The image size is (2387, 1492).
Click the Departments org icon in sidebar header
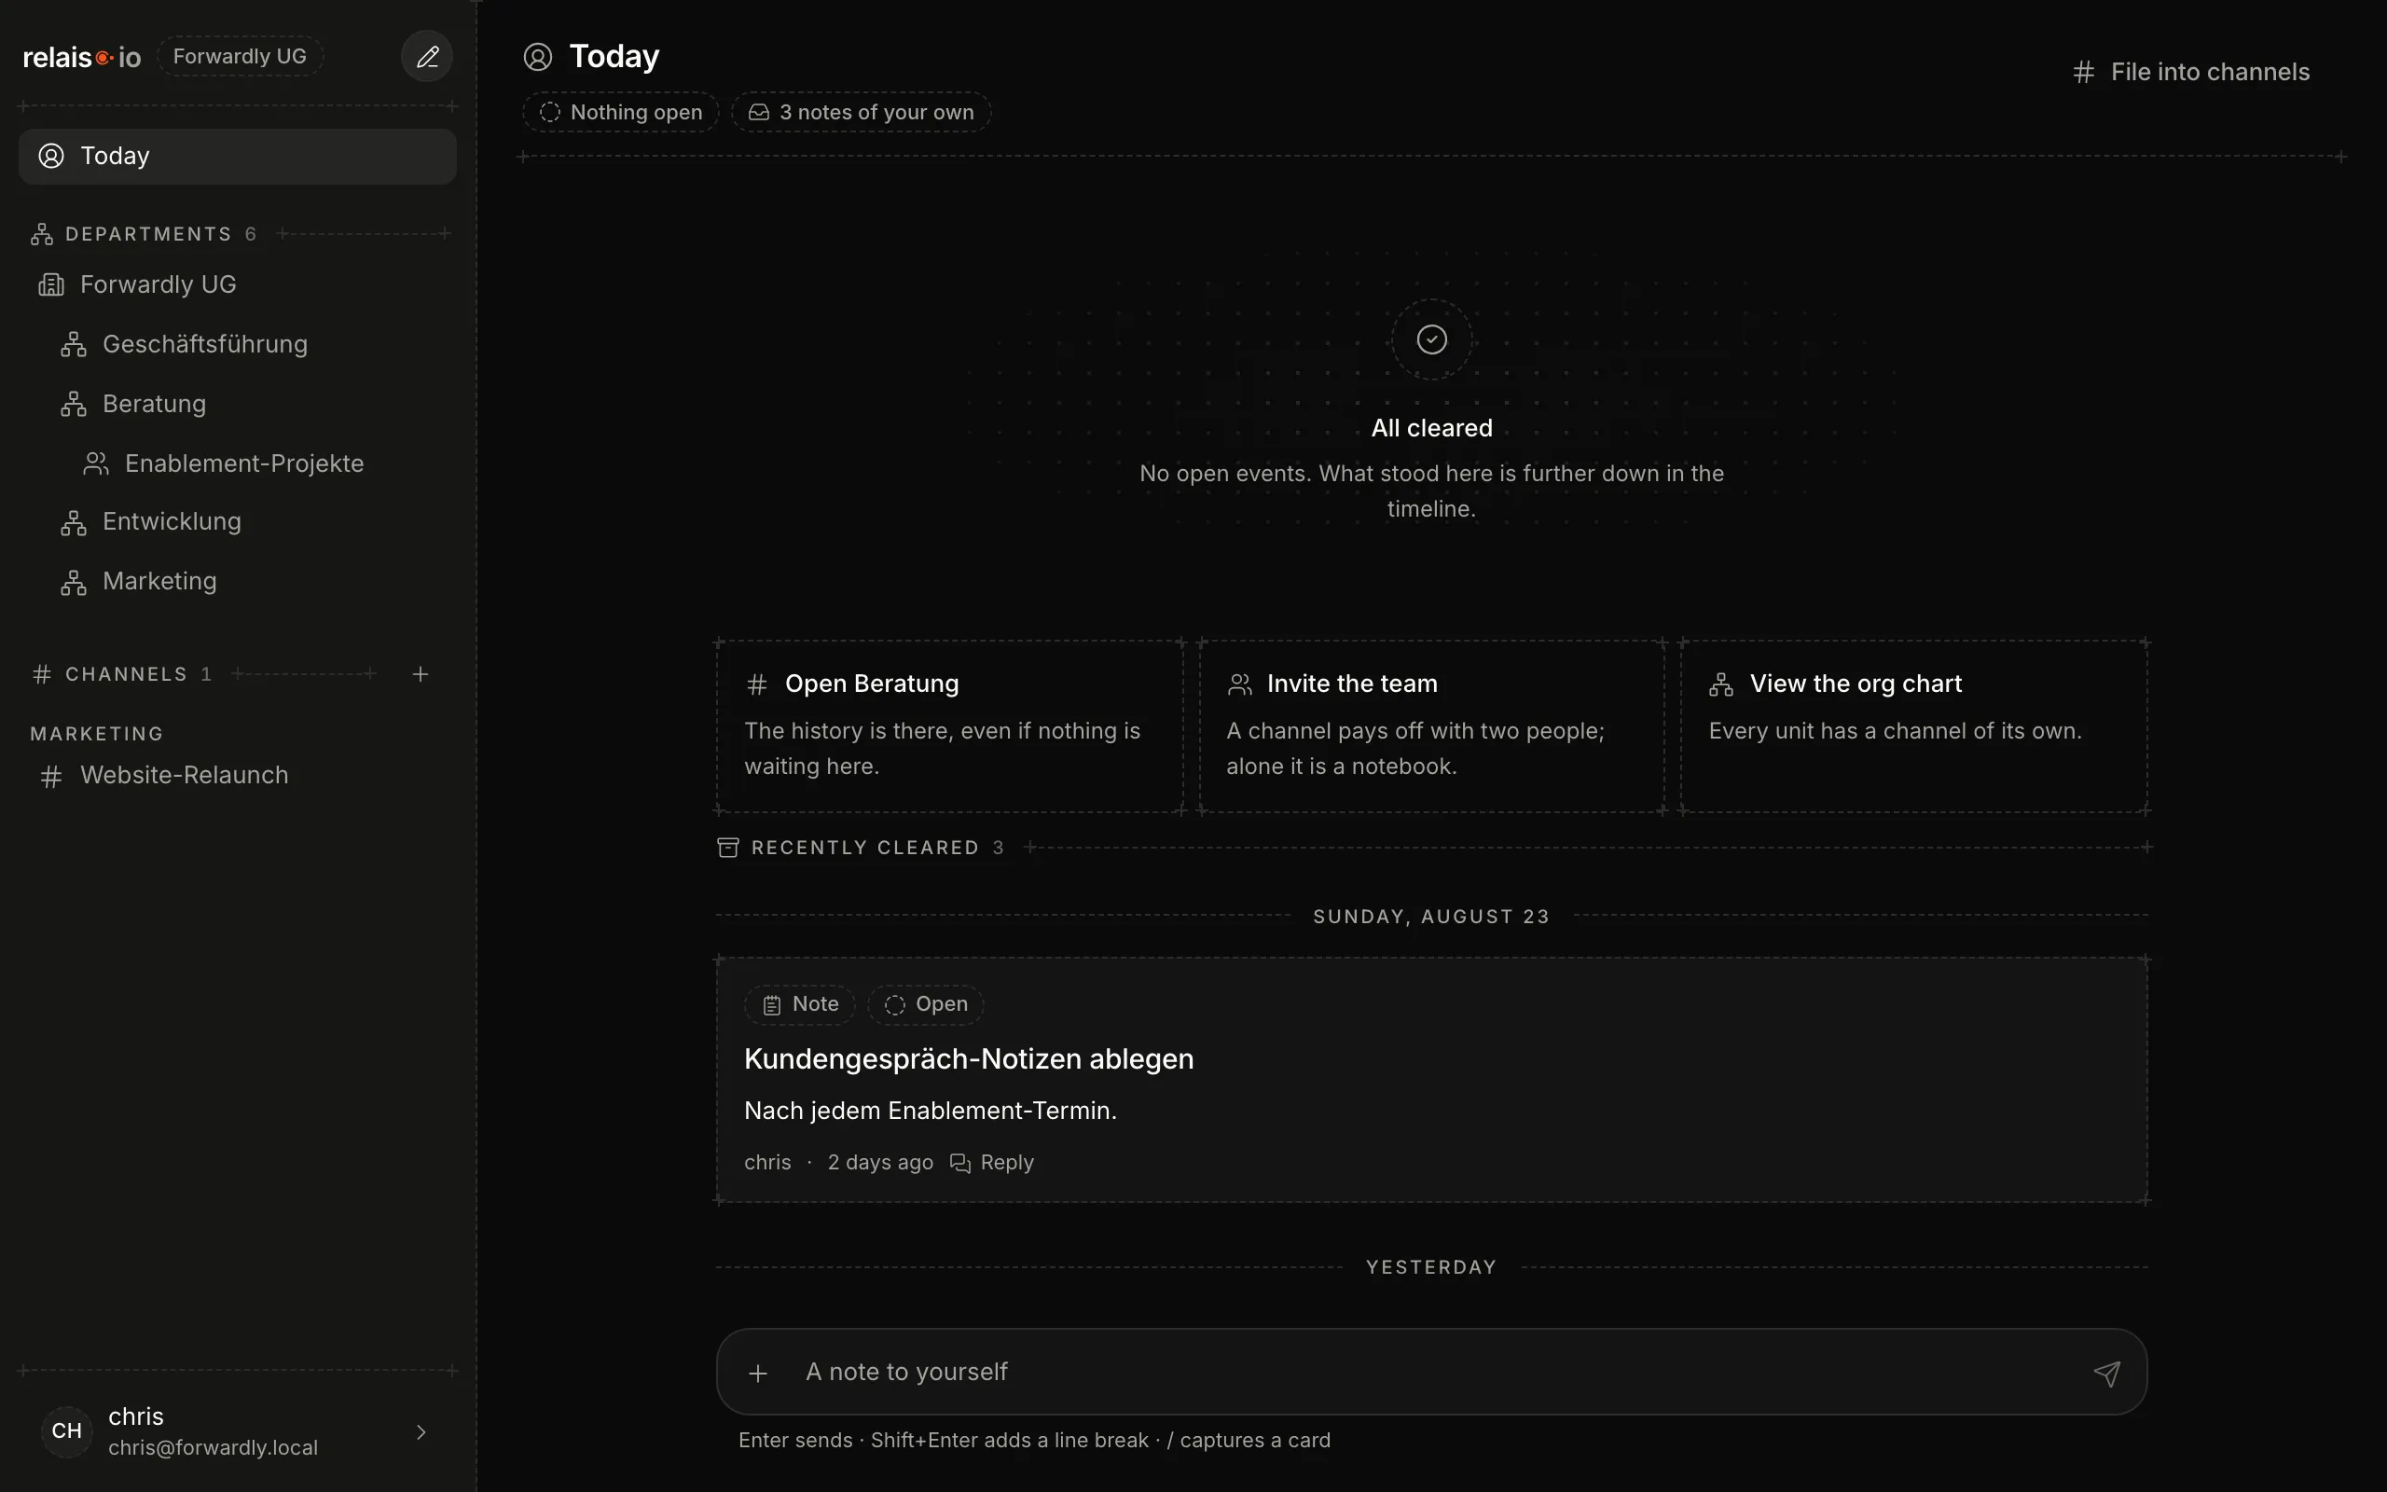pyautogui.click(x=41, y=234)
